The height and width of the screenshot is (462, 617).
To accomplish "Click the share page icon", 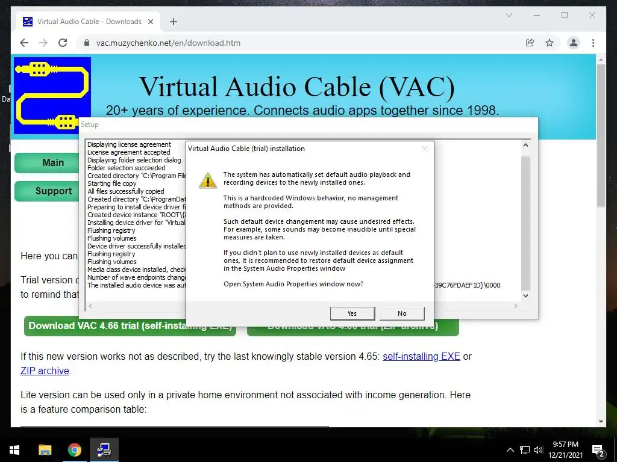I will pos(530,43).
